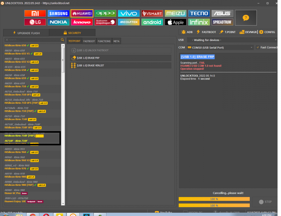Screen dimensions: 281x216
Task: Open the FUNCTIONS sub-tab
Action: (x=104, y=41)
